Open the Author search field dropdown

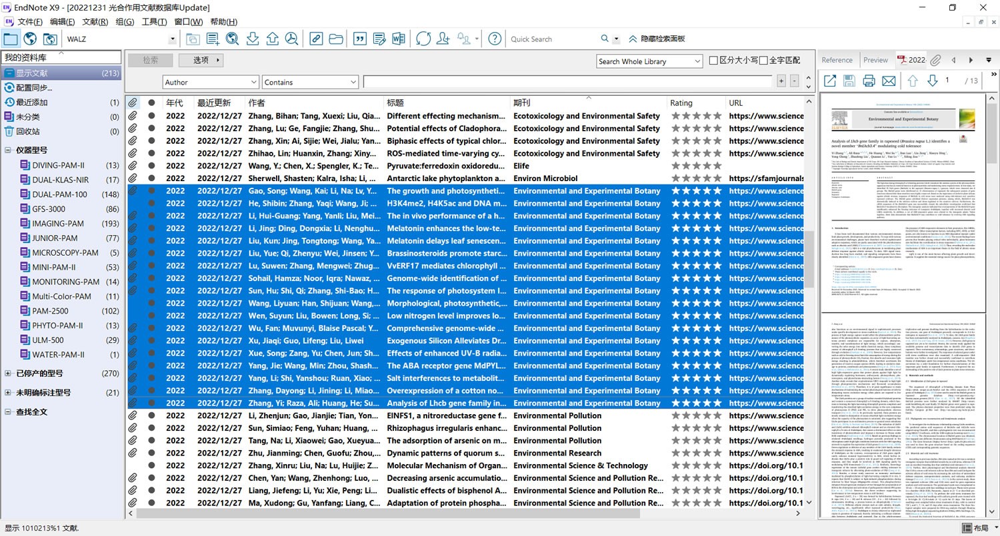253,82
